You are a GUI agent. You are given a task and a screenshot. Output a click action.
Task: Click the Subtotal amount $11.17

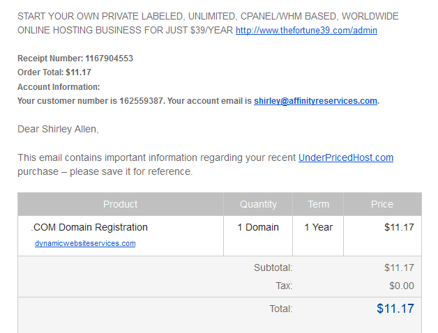click(x=399, y=268)
